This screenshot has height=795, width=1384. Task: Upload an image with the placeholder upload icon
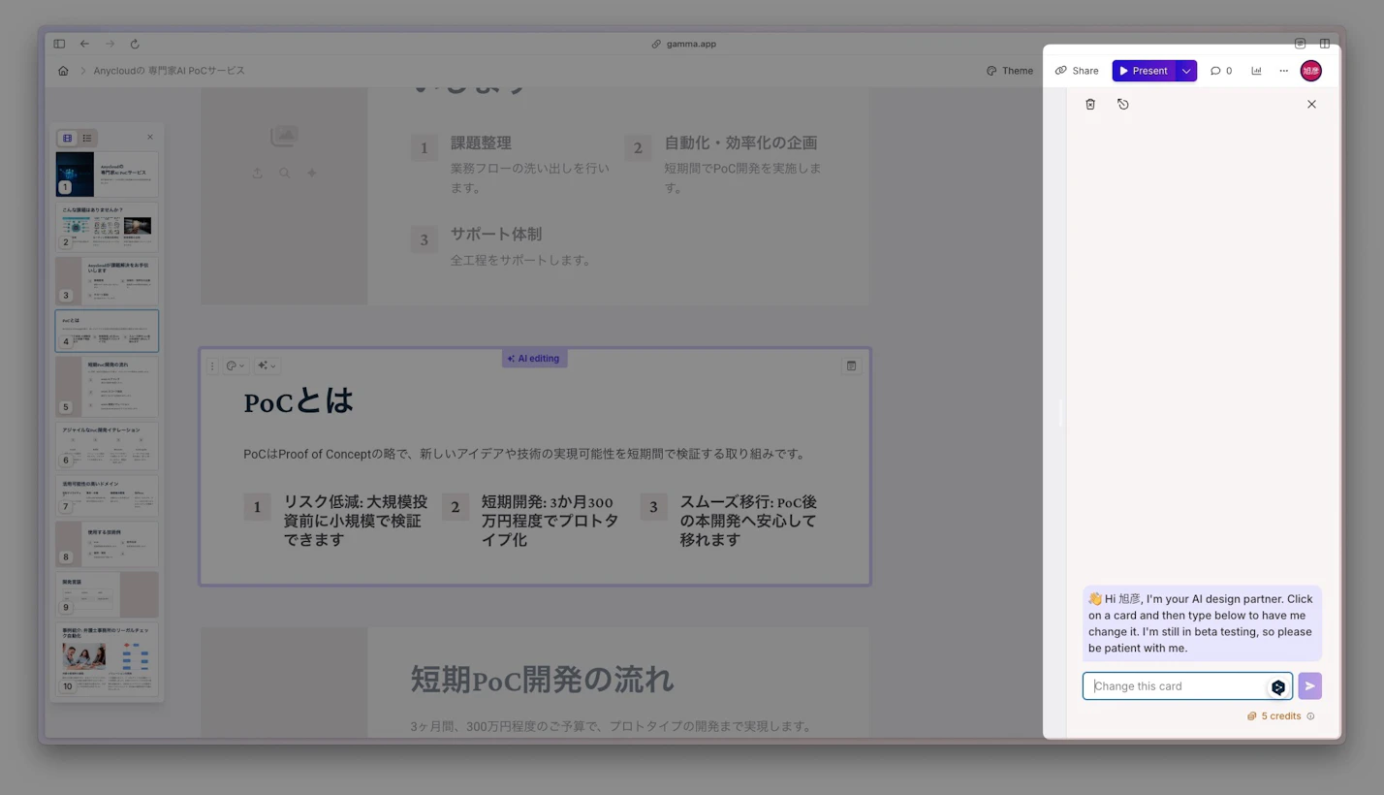(257, 173)
